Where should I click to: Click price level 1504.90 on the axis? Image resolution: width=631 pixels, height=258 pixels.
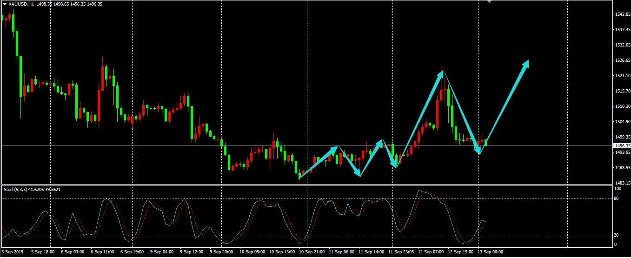(x=622, y=122)
